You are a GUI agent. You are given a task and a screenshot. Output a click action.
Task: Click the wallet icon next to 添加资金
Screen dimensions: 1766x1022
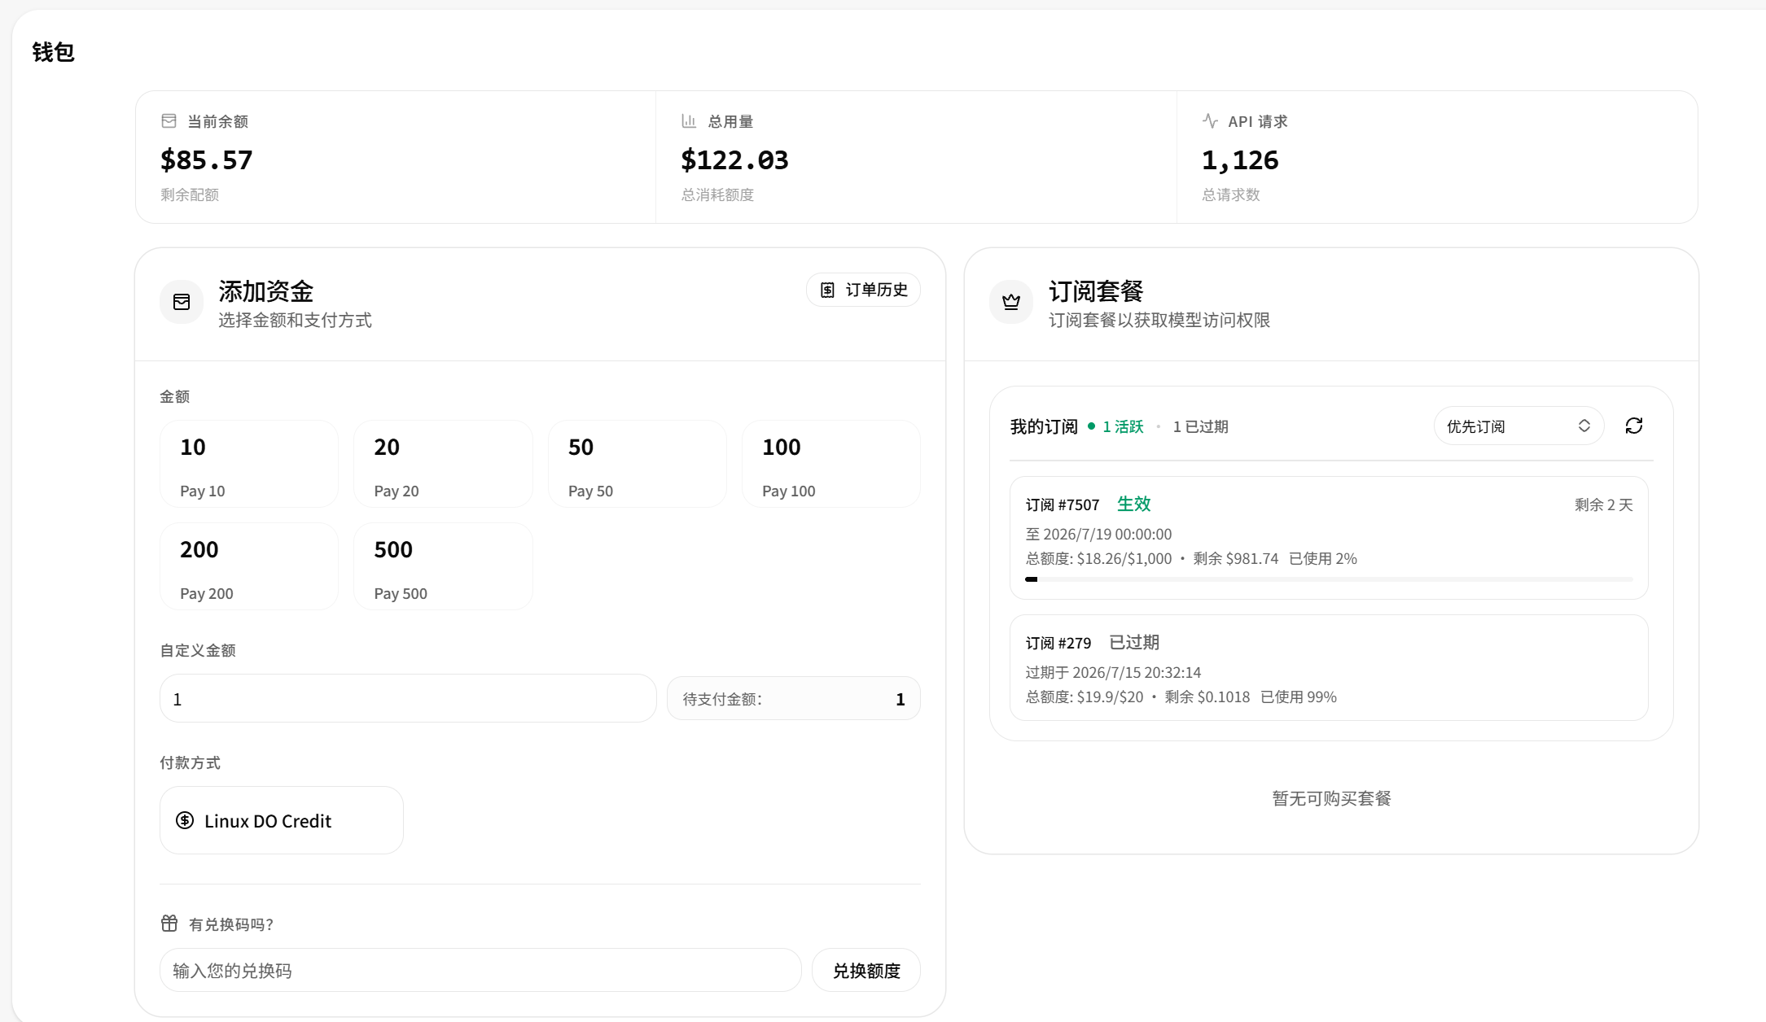click(x=182, y=302)
